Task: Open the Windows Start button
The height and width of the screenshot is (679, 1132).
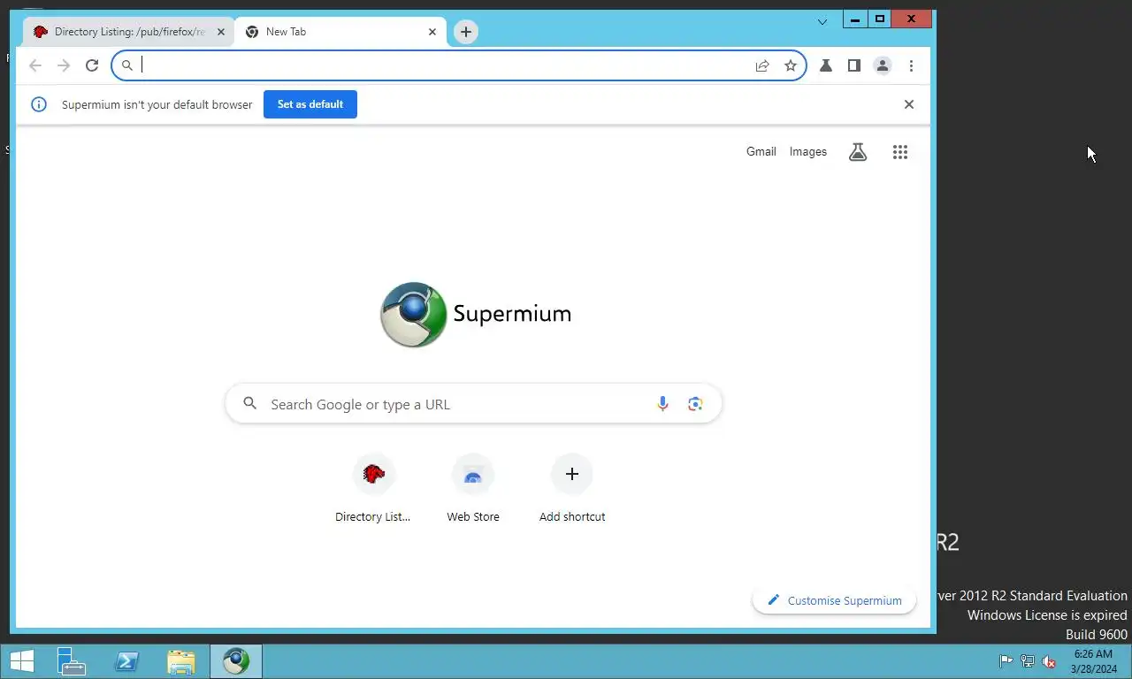Action: [21, 661]
